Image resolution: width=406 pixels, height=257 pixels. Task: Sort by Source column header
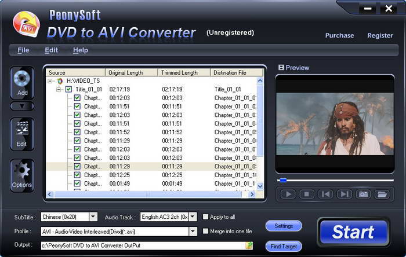pyautogui.click(x=75, y=72)
